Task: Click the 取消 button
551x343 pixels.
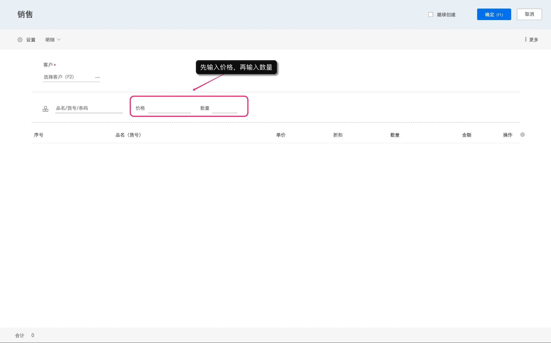Action: (529, 14)
